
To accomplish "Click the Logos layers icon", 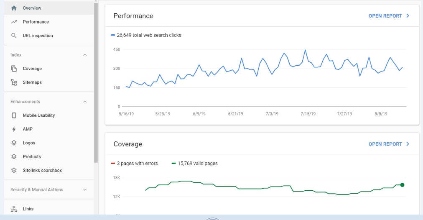I will (x=14, y=143).
